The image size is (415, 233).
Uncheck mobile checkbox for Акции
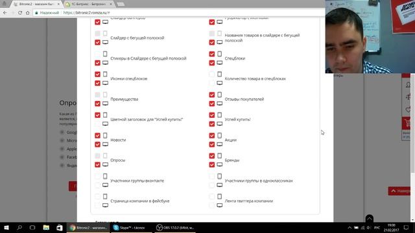pos(212,135)
